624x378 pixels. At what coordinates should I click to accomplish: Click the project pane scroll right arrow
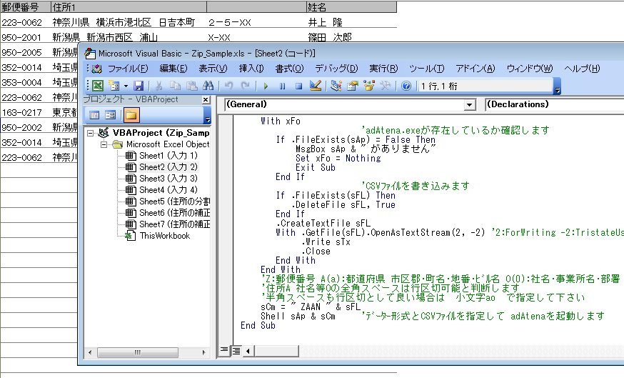tap(203, 352)
